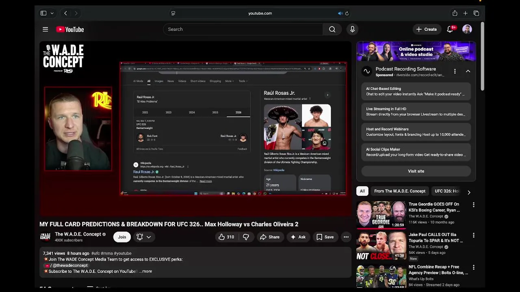Open a new Safari tab
Screen dimensions: 520x292
(466, 13)
